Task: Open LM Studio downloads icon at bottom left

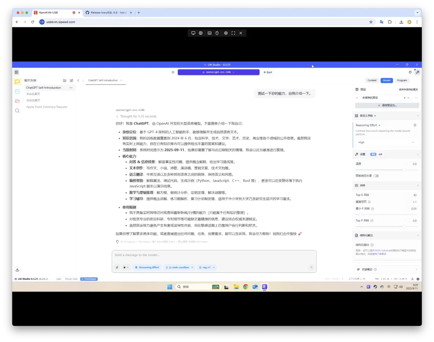Action: click(17, 270)
